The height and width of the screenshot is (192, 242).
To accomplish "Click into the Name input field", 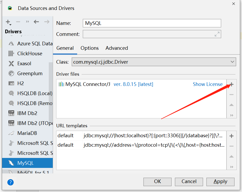I will point(152,23).
